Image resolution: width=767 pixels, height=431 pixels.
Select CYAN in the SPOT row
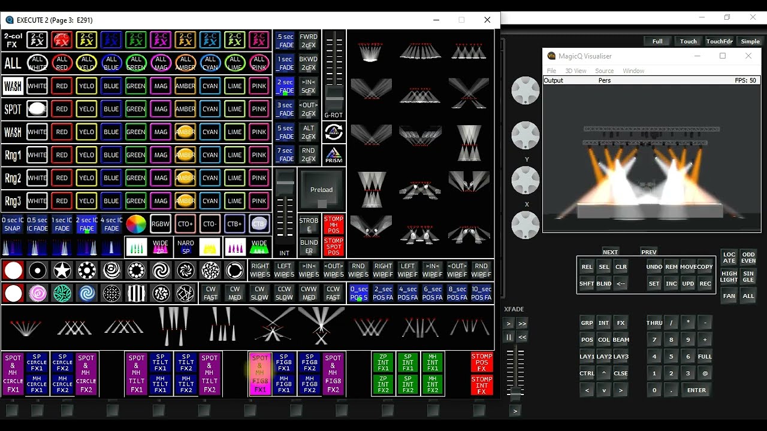click(210, 109)
